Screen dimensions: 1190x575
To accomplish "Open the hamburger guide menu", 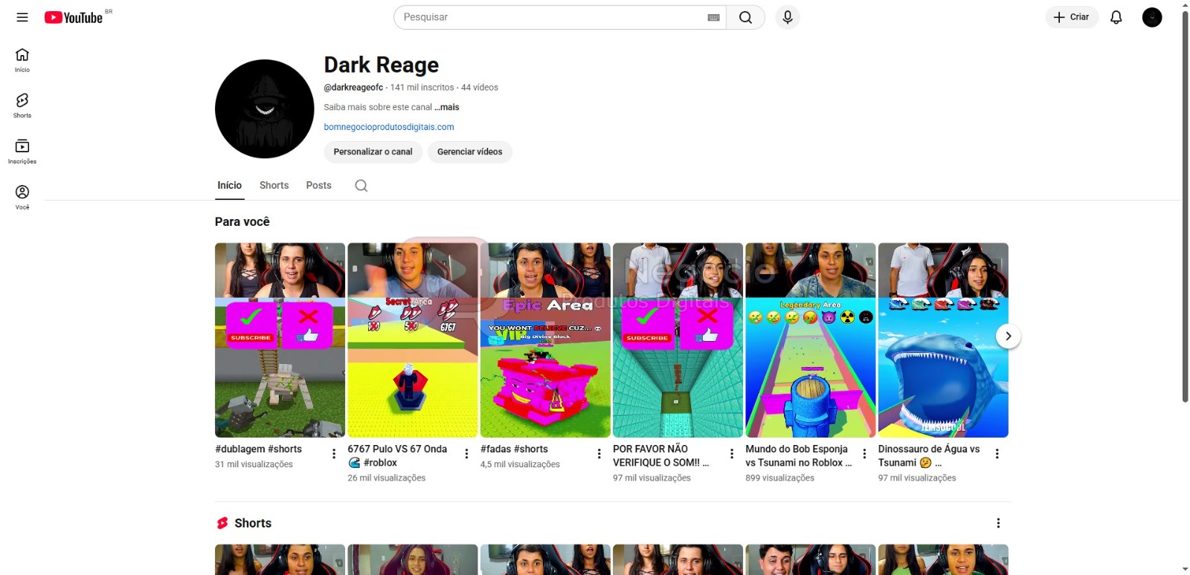I will coord(22,17).
